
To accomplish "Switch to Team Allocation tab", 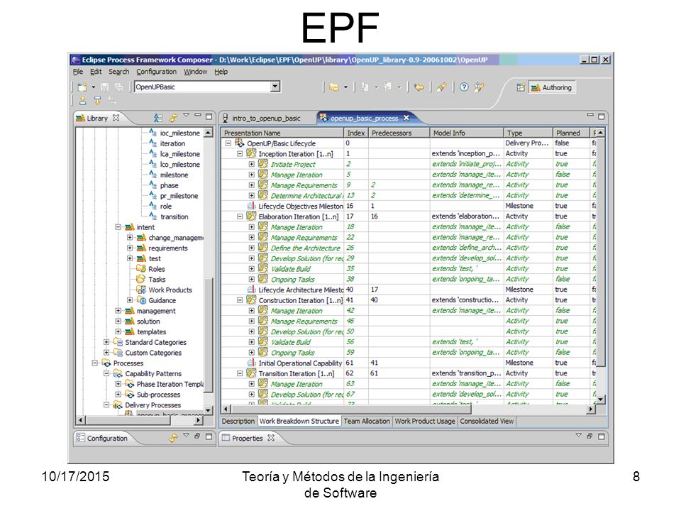I will pos(367,421).
